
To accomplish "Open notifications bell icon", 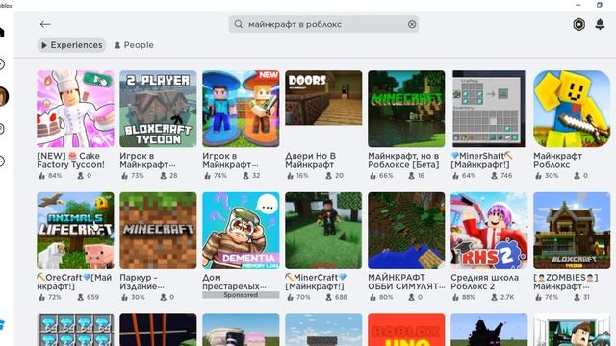I will 600,24.
